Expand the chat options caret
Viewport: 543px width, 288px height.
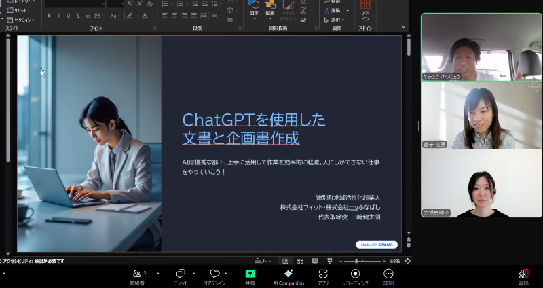click(x=193, y=274)
